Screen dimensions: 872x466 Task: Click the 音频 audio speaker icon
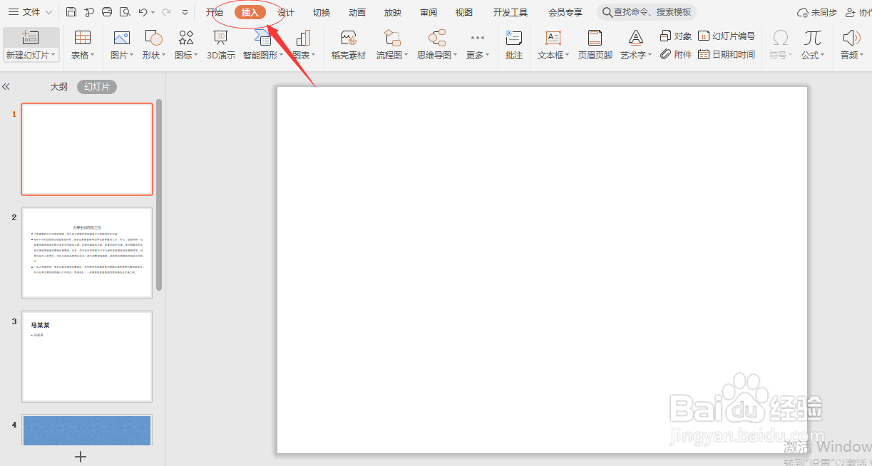tap(851, 38)
